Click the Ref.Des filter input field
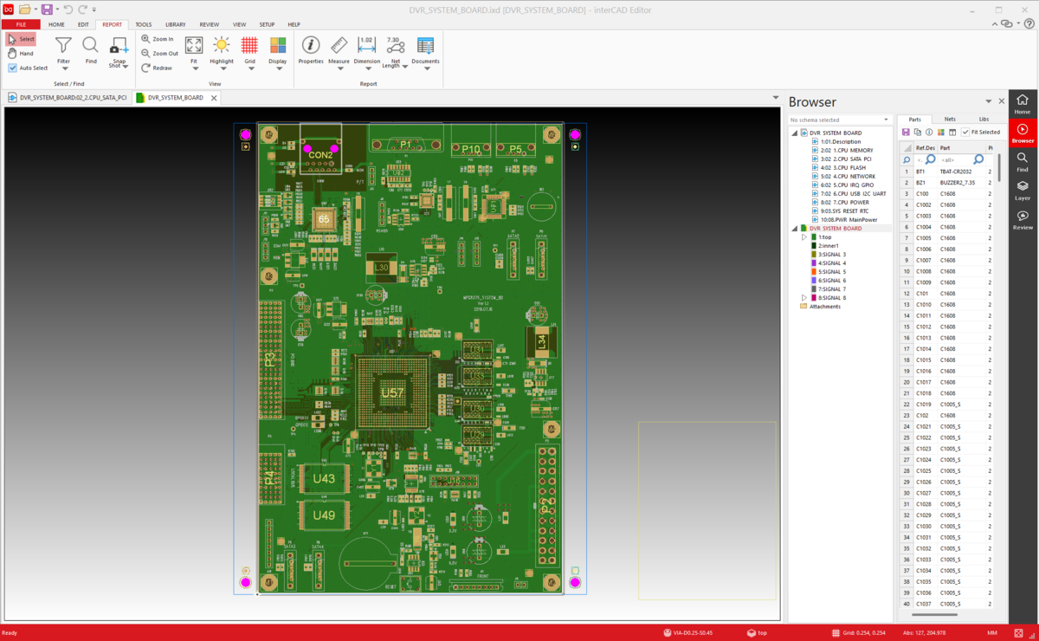 tap(922, 160)
